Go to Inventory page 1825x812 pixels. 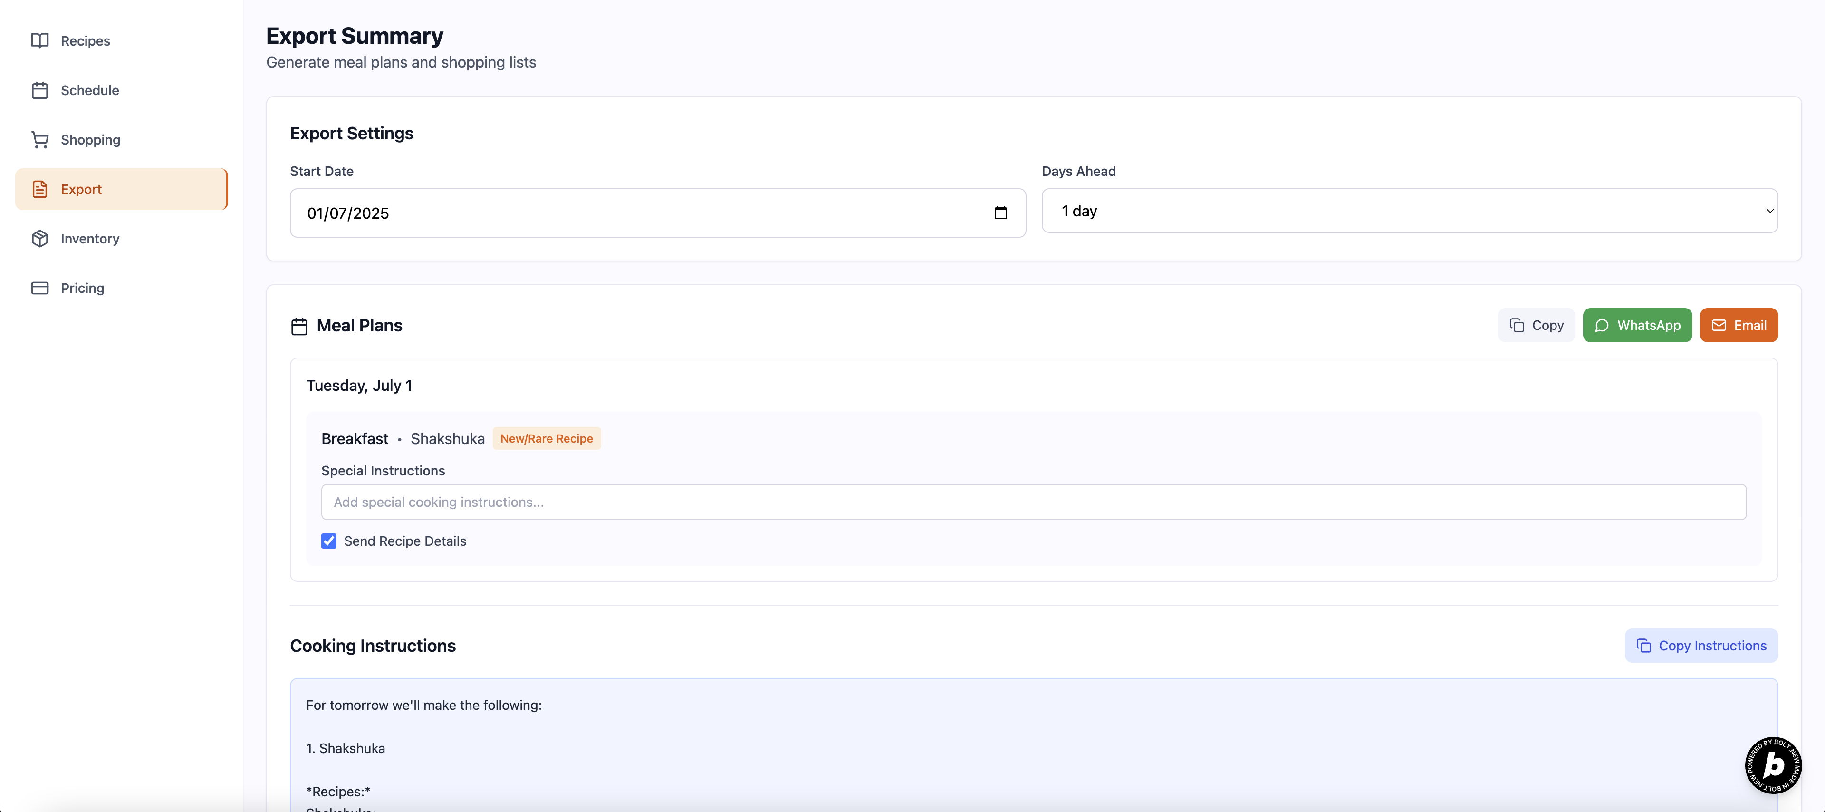(x=90, y=239)
